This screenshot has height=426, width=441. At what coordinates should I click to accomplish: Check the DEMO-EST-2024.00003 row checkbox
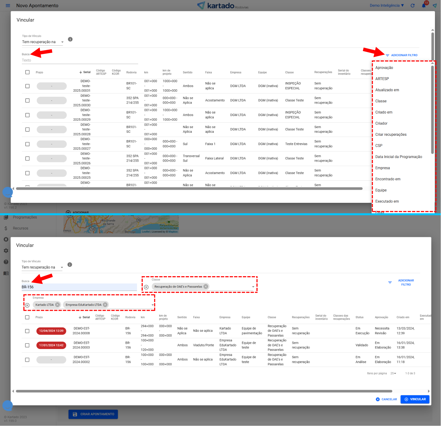(27, 345)
